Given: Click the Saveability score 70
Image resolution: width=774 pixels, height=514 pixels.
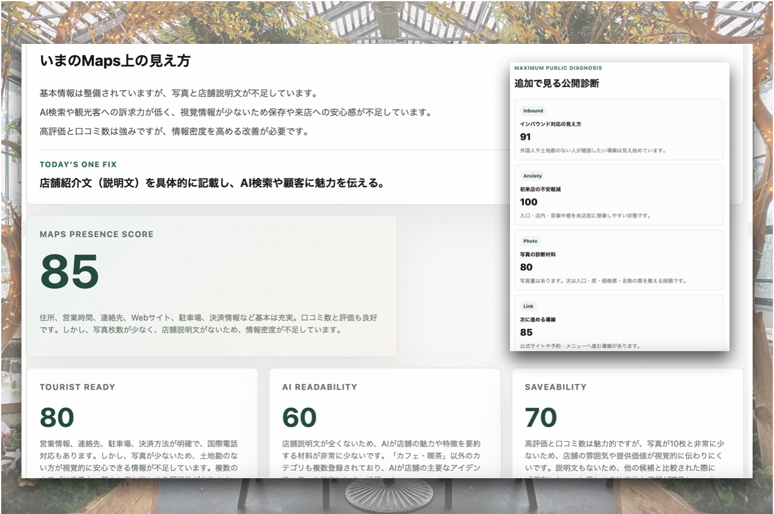Looking at the screenshot, I should pos(541,418).
